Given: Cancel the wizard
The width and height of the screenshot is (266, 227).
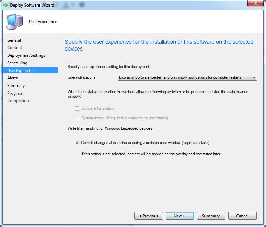Looking at the screenshot, I should [x=242, y=216].
